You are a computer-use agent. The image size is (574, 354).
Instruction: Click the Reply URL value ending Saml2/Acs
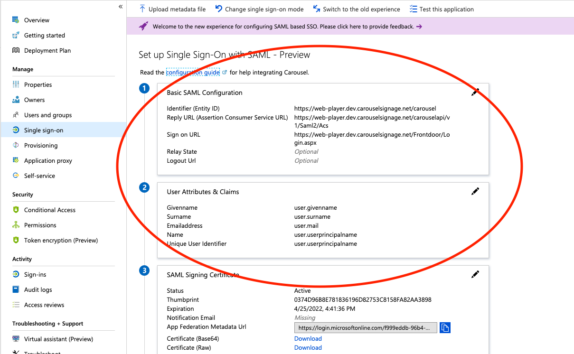click(372, 121)
